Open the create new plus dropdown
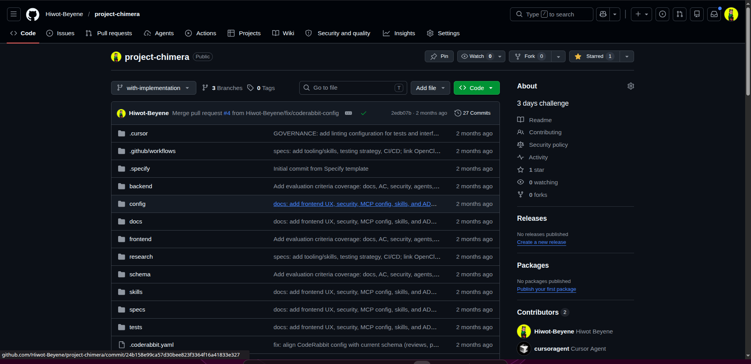The width and height of the screenshot is (751, 364). point(641,14)
